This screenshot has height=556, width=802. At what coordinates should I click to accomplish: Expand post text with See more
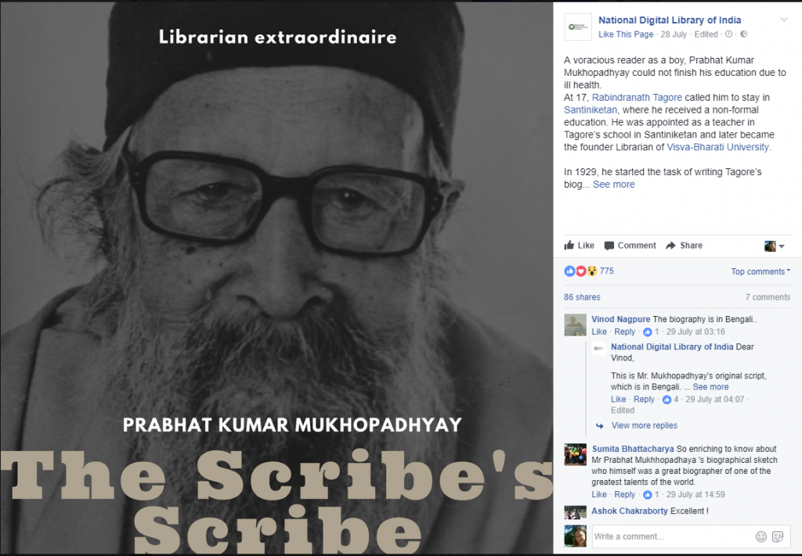(x=614, y=185)
